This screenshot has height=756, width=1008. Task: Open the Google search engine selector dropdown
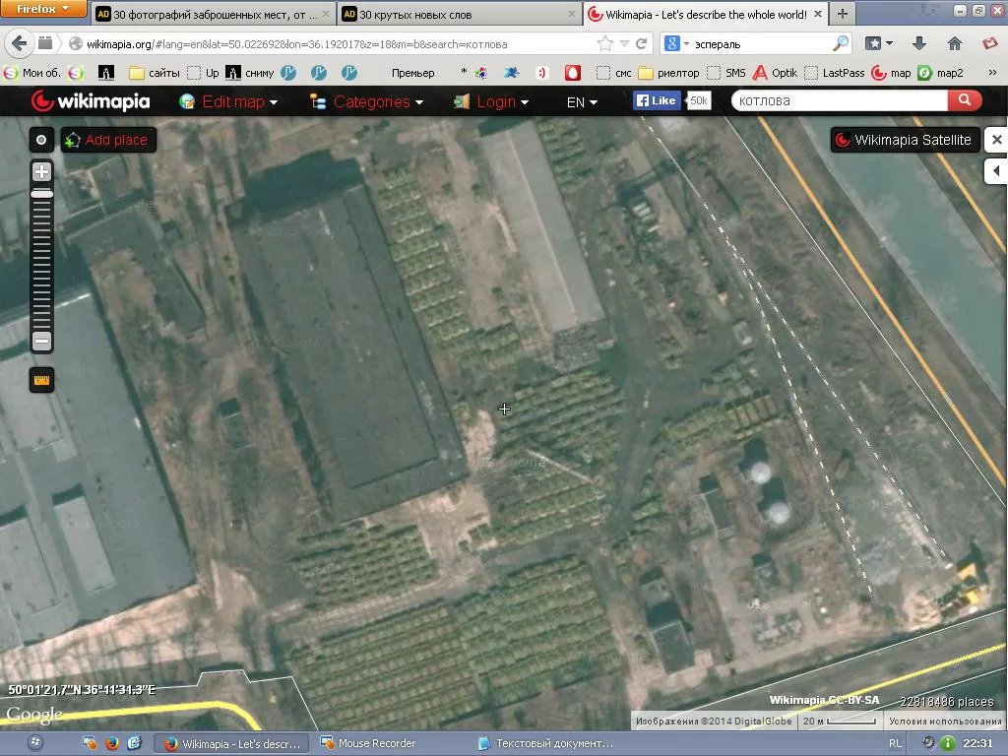point(675,43)
